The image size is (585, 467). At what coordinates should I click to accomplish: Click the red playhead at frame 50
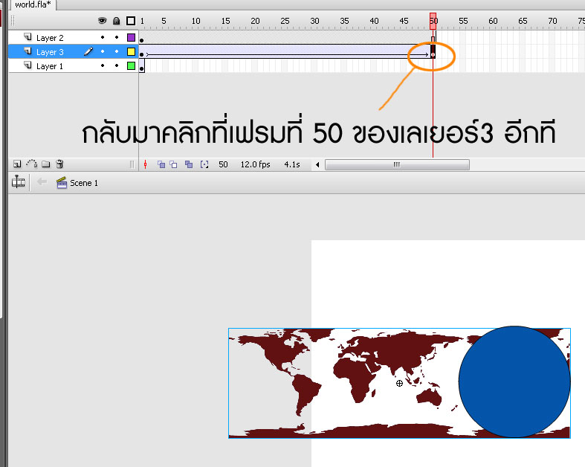coord(433,21)
